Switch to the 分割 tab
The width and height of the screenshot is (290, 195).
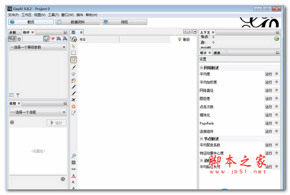(x=13, y=32)
